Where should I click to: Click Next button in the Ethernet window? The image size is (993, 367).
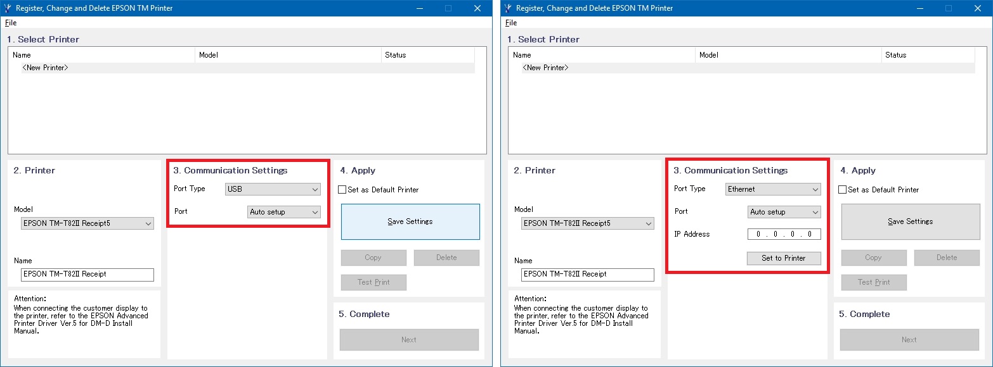[909, 340]
